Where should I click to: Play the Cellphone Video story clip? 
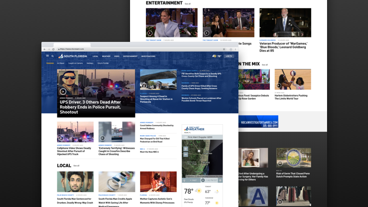61,138
